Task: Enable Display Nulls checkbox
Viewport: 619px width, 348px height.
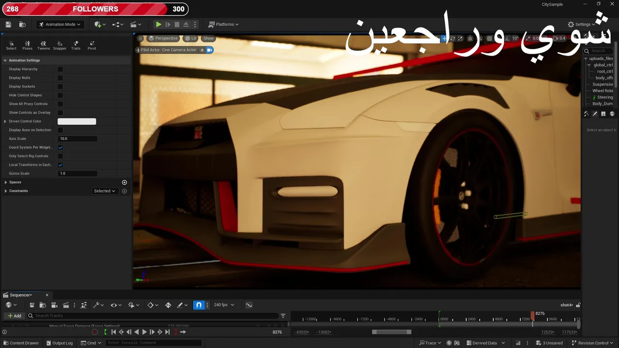Action: 60,78
